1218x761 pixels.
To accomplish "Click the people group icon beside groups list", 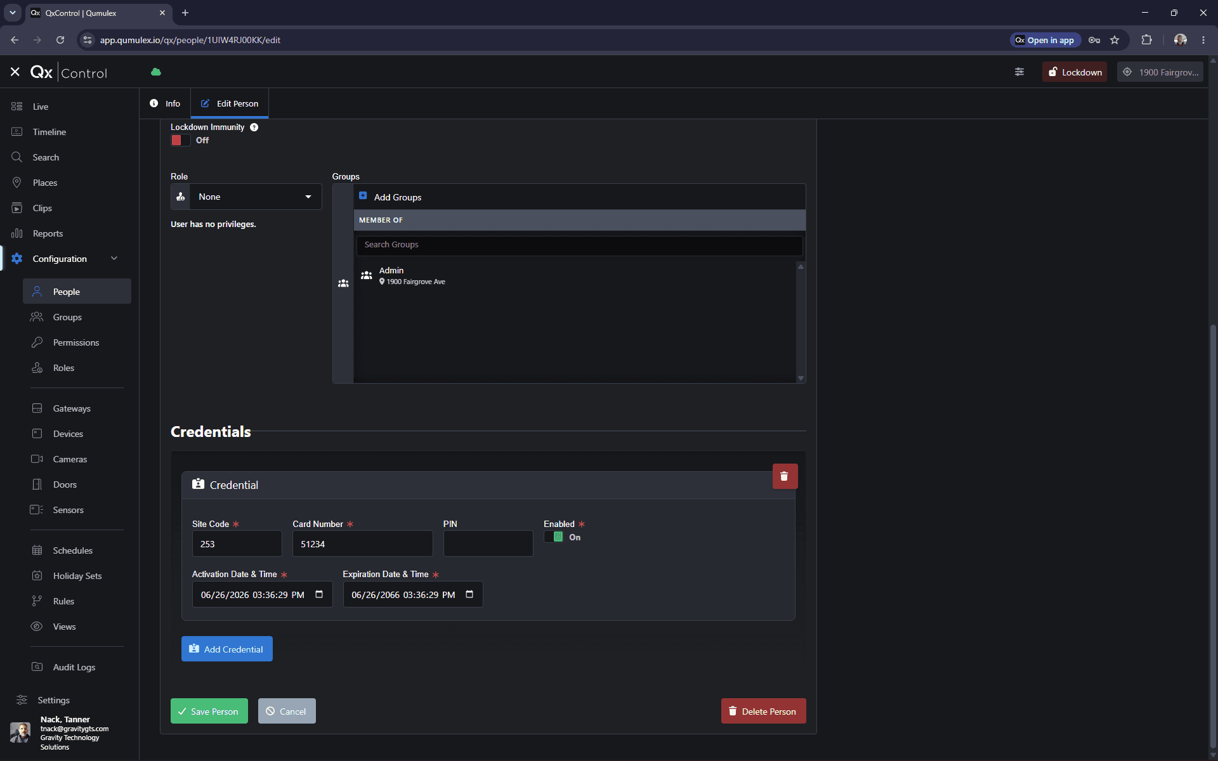I will (x=343, y=283).
